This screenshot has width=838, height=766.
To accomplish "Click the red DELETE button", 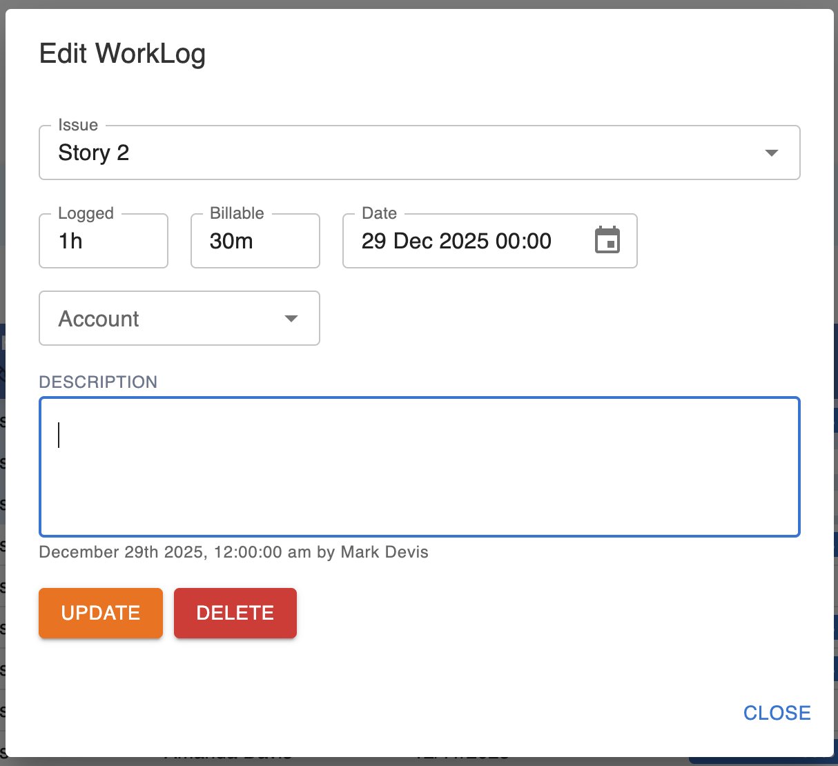I will (235, 613).
